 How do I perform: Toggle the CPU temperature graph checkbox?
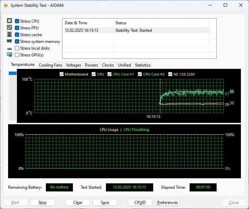pos(93,74)
